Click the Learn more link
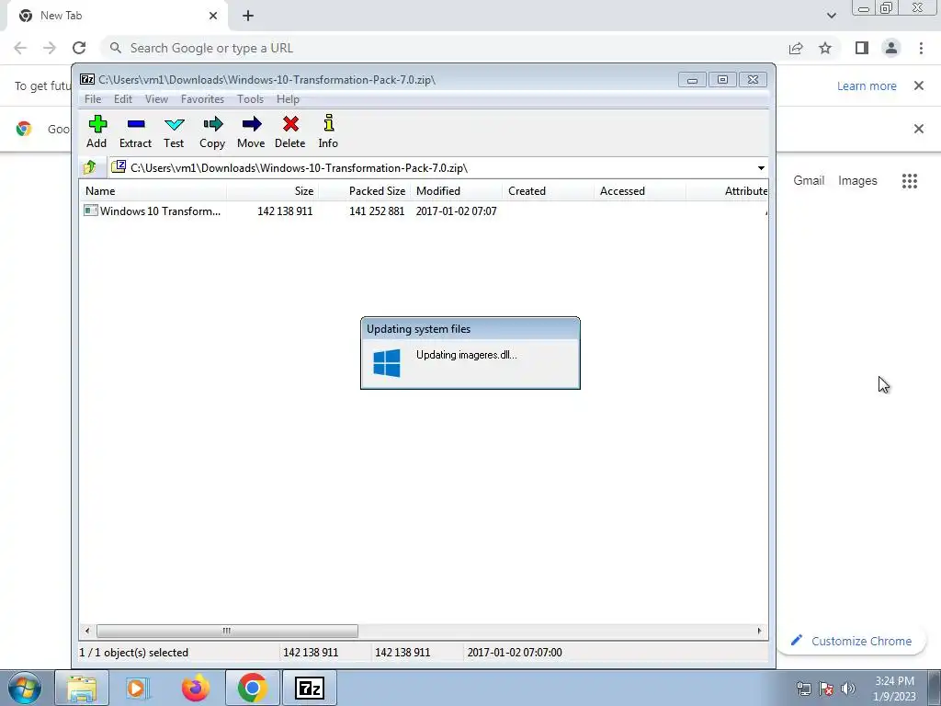The height and width of the screenshot is (706, 941). click(867, 85)
